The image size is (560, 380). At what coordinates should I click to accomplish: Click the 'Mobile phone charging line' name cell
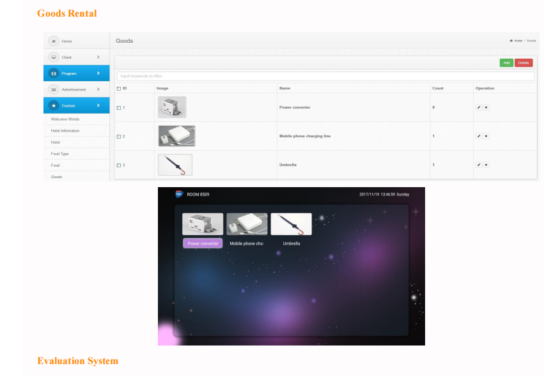click(x=305, y=136)
